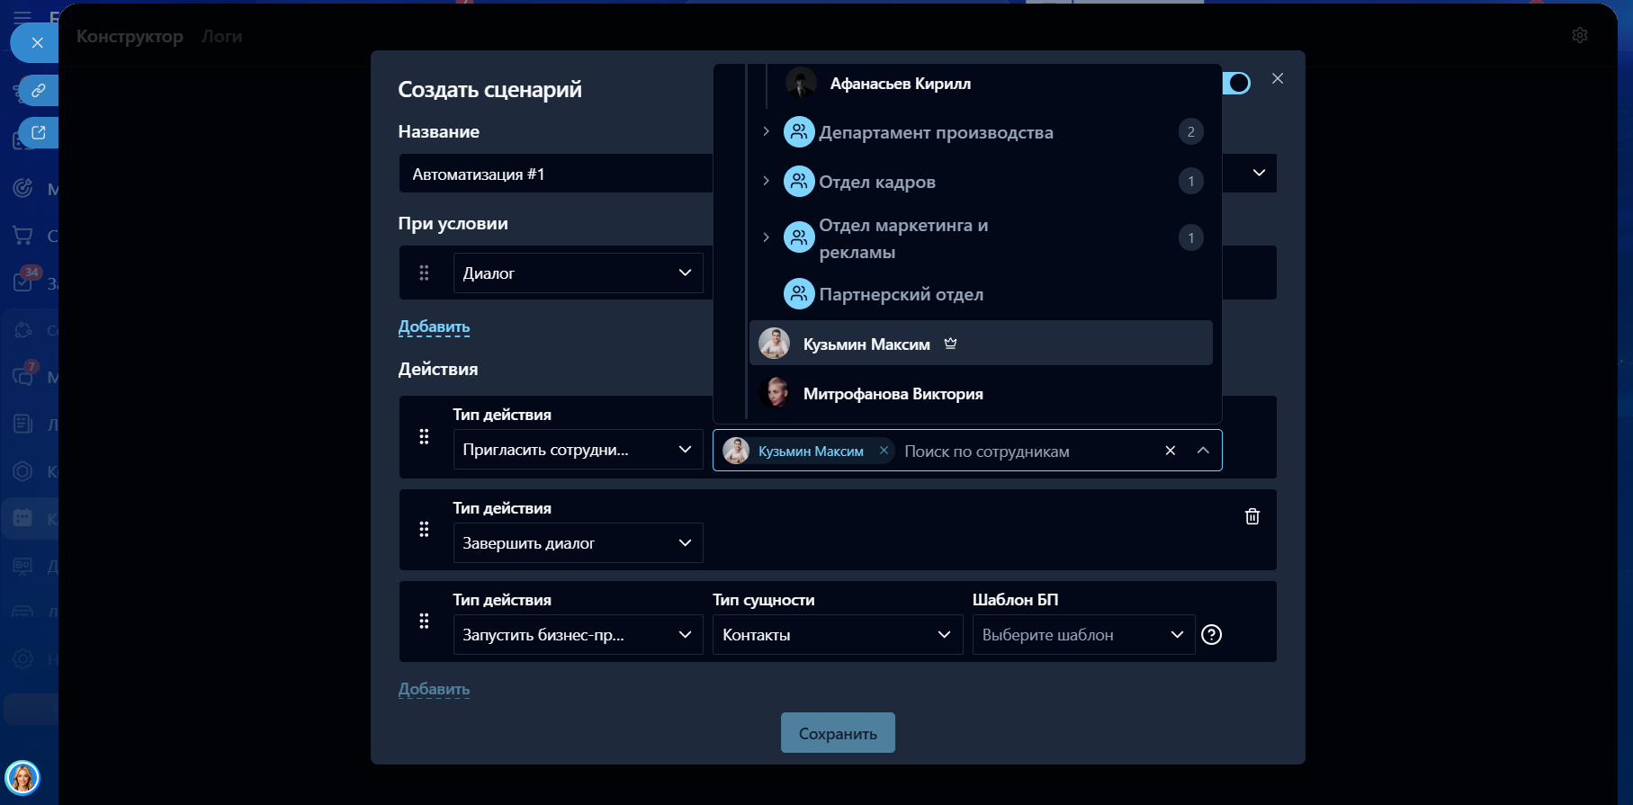Toggle the scenario active switch

1237,84
